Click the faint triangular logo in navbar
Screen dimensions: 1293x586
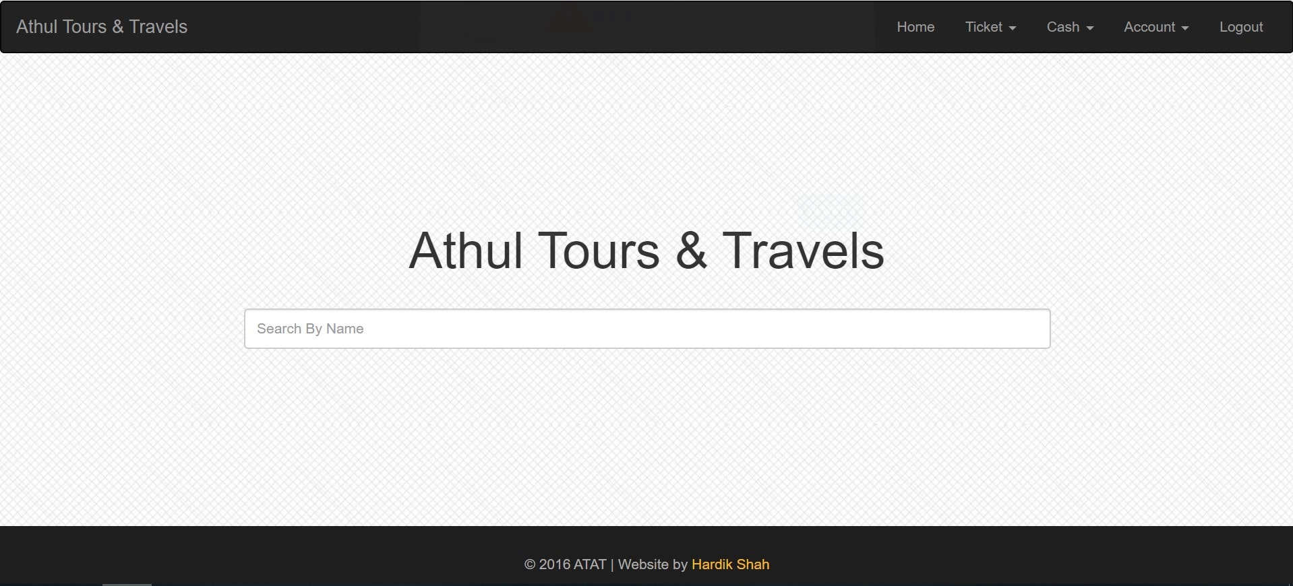(x=568, y=18)
